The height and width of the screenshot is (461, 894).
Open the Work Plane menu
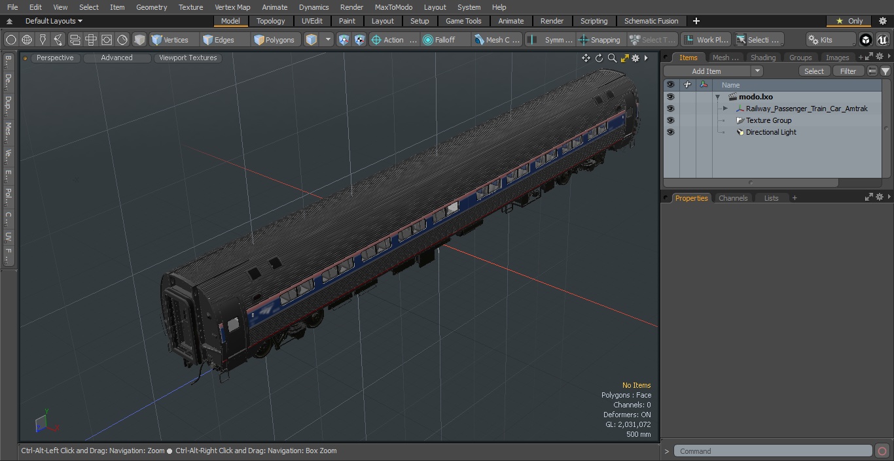706,40
